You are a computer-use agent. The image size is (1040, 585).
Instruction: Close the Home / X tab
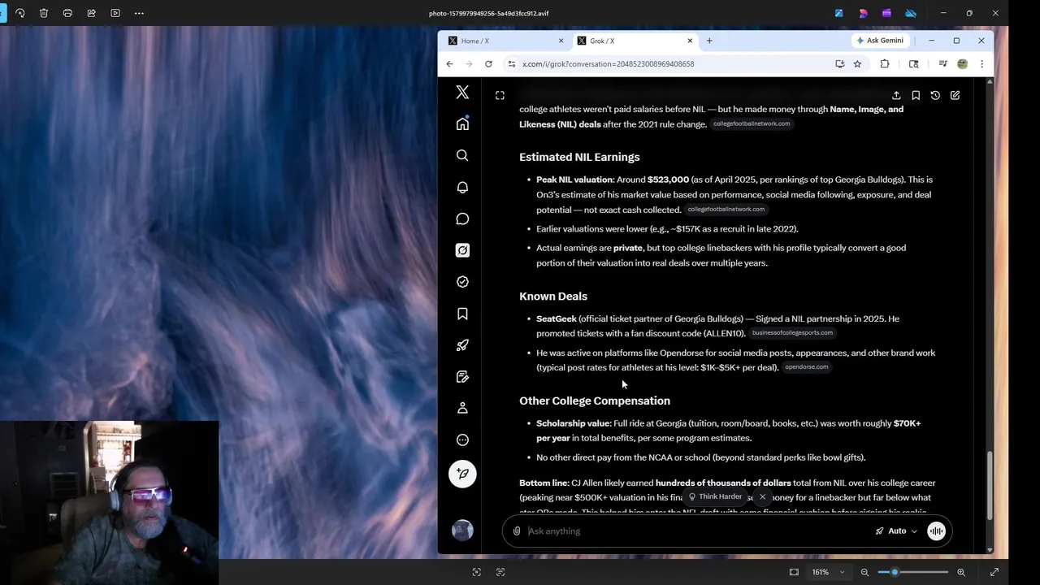coord(561,41)
